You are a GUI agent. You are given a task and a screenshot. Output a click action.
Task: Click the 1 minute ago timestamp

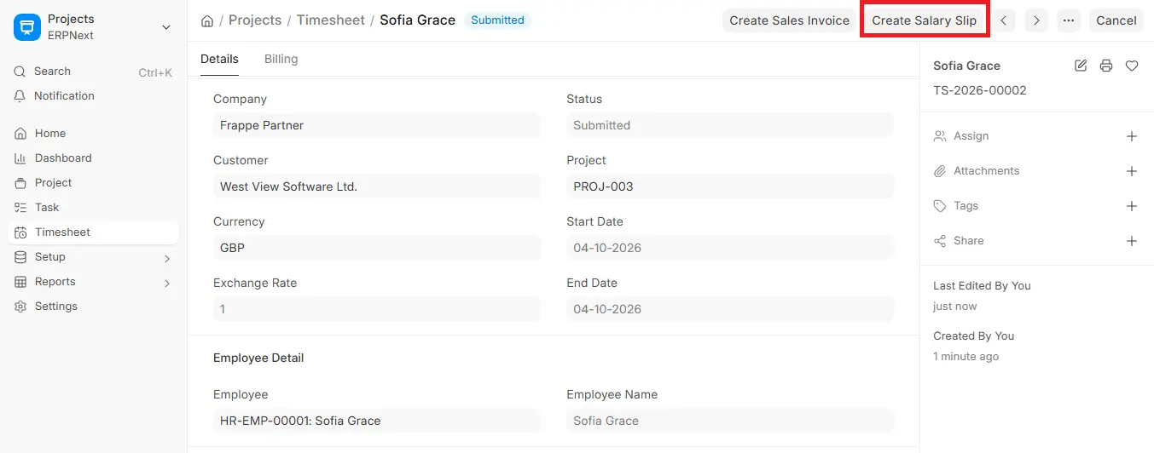point(966,357)
